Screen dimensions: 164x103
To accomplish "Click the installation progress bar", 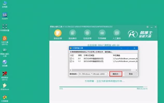I will 103,87.
